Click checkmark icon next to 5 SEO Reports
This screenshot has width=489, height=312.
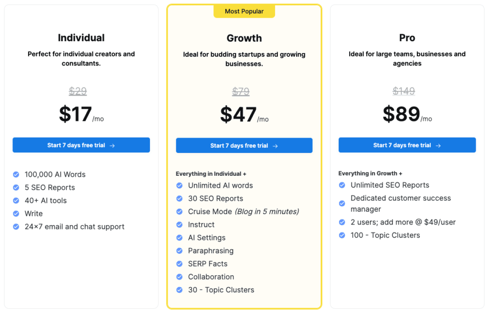click(16, 187)
